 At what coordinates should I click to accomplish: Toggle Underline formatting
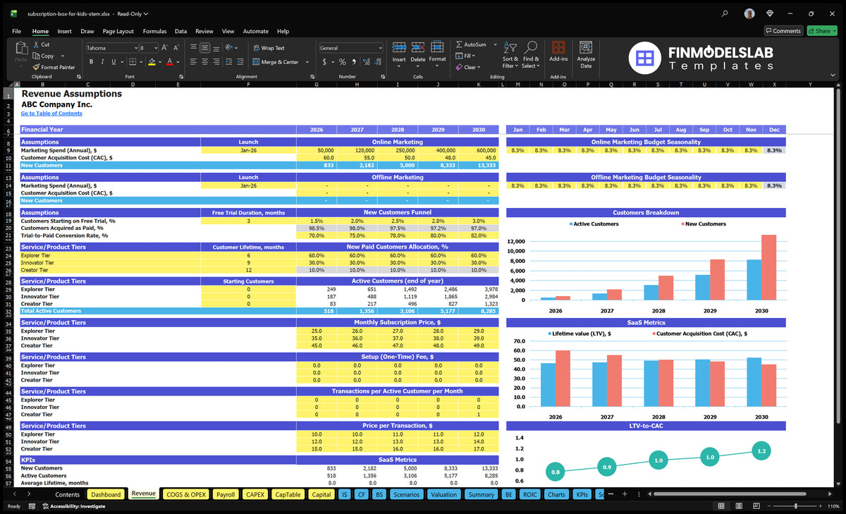(113, 62)
